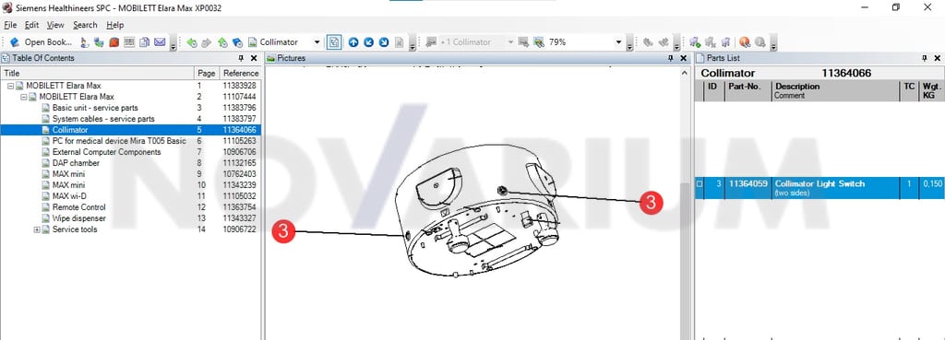Viewport: 945px width, 340px height.
Task: Open the Search menu
Action: (x=85, y=25)
